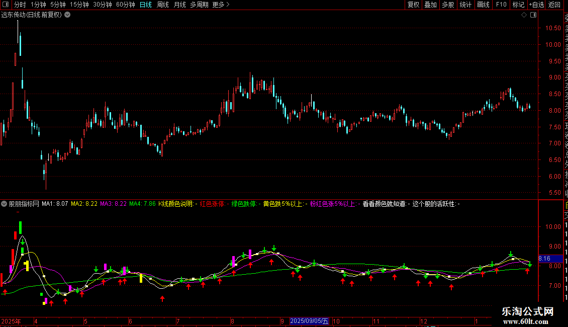
Task: Toggle the left sidebar panel icon
Action: click(x=6, y=5)
